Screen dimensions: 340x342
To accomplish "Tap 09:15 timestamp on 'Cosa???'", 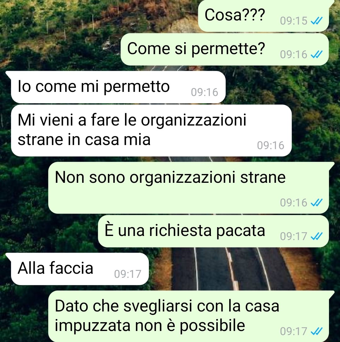I will coord(294,21).
